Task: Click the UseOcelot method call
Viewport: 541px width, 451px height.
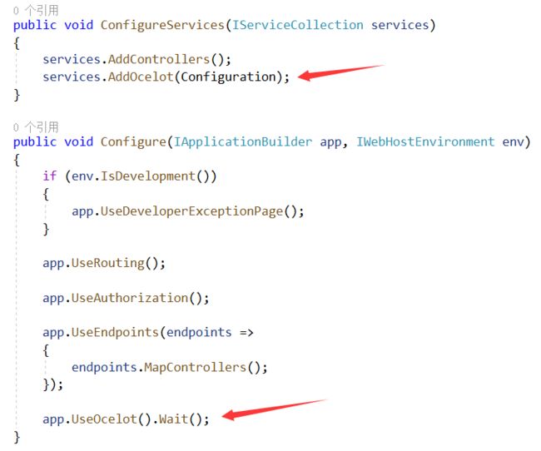Action: coord(104,419)
